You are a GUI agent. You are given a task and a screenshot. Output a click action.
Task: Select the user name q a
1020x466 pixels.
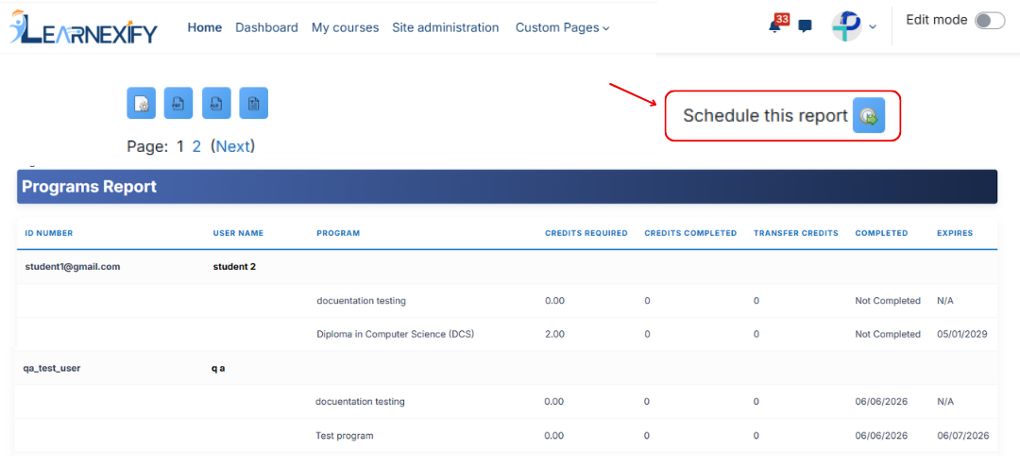(218, 368)
